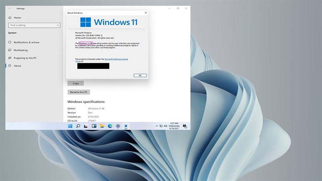Open Task View on the taskbar
322x181 pixels.
tap(86, 126)
